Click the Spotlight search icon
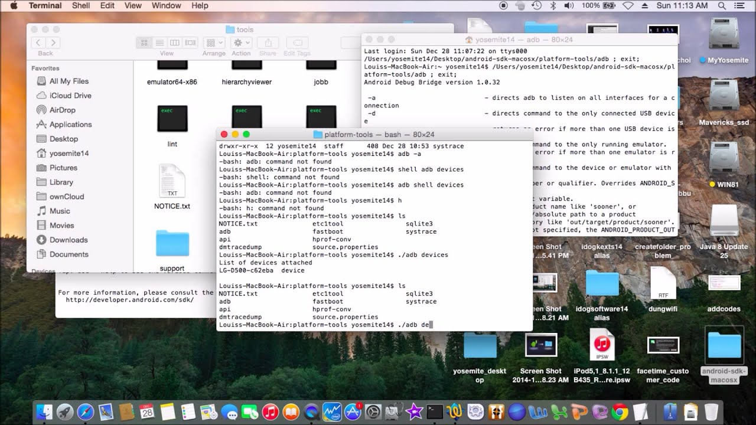The width and height of the screenshot is (756, 425). (x=722, y=5)
